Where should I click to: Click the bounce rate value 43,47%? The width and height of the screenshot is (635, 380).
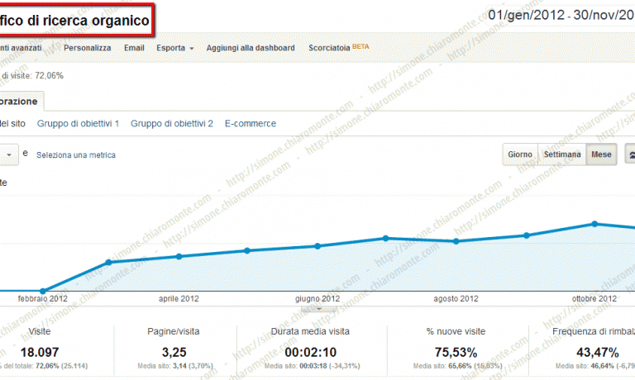click(x=597, y=353)
